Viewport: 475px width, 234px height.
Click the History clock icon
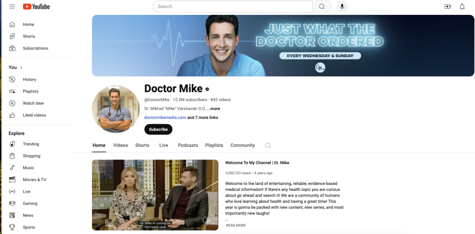click(12, 80)
